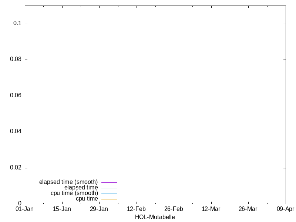The height and width of the screenshot is (222, 296).
Task: Select the 12-Feb x-axis date label
Action: tap(137, 209)
